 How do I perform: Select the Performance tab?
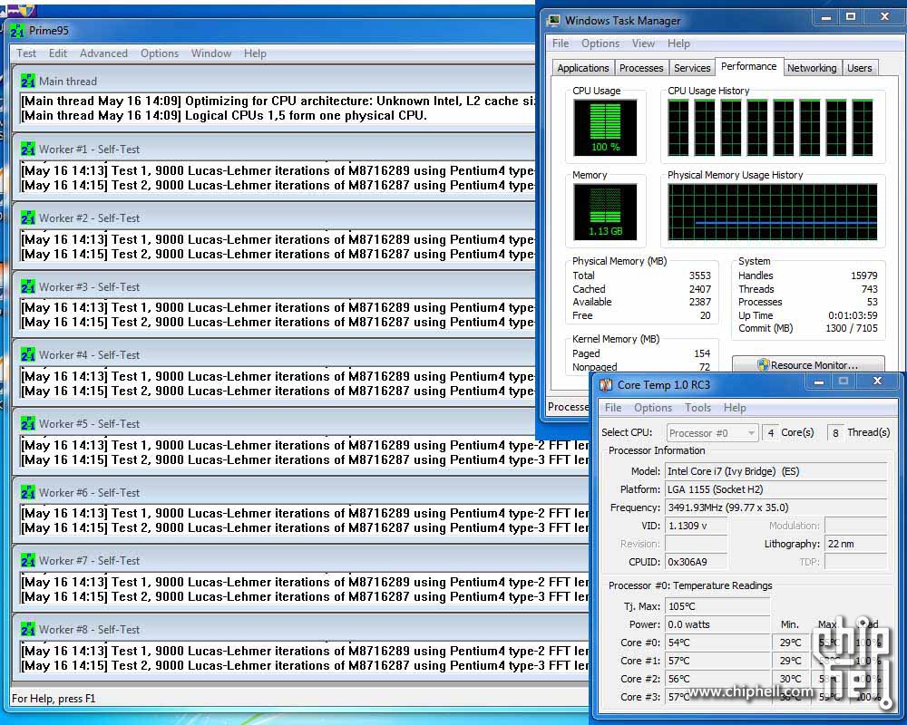point(749,66)
